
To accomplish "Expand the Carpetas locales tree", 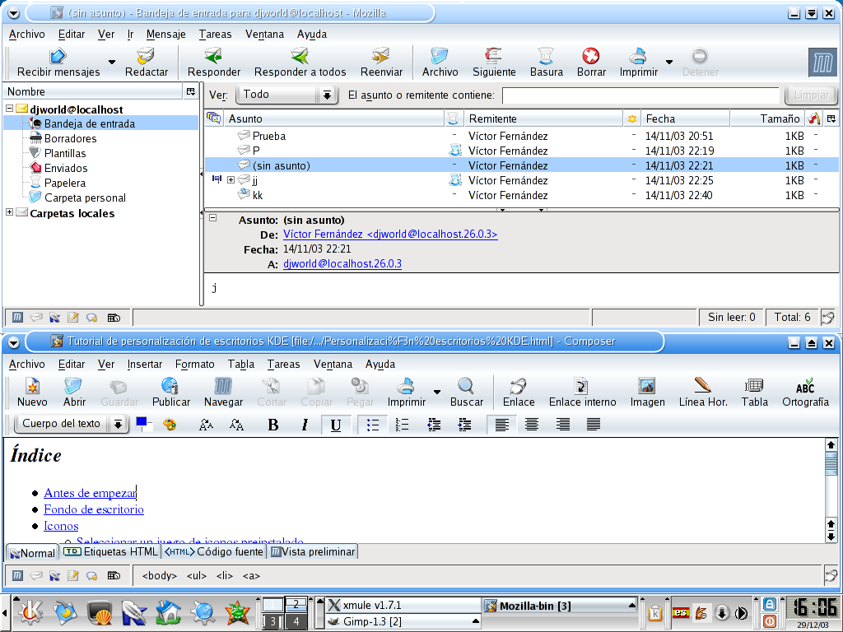I will pyautogui.click(x=9, y=212).
